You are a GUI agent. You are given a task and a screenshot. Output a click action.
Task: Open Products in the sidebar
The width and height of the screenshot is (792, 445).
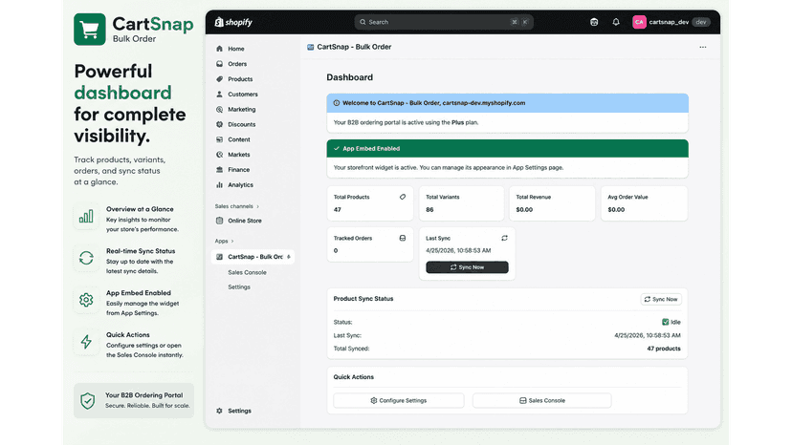[x=240, y=79]
